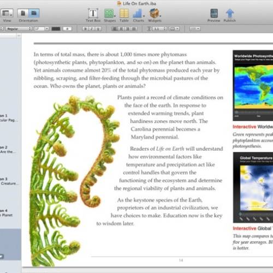Viewport: 273px width, 273px height.
Task: Toggle italic formatting
Action: (92, 29)
